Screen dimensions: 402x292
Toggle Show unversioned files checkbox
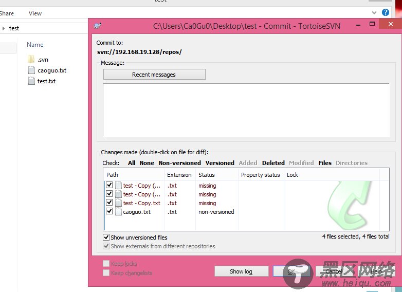106,237
